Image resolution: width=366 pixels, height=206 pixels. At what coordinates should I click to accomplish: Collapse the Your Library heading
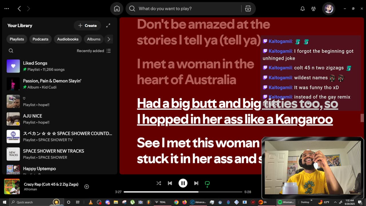click(x=20, y=25)
